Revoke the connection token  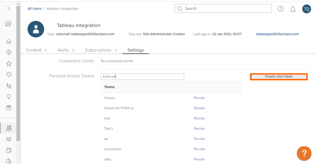pyautogui.click(x=199, y=149)
